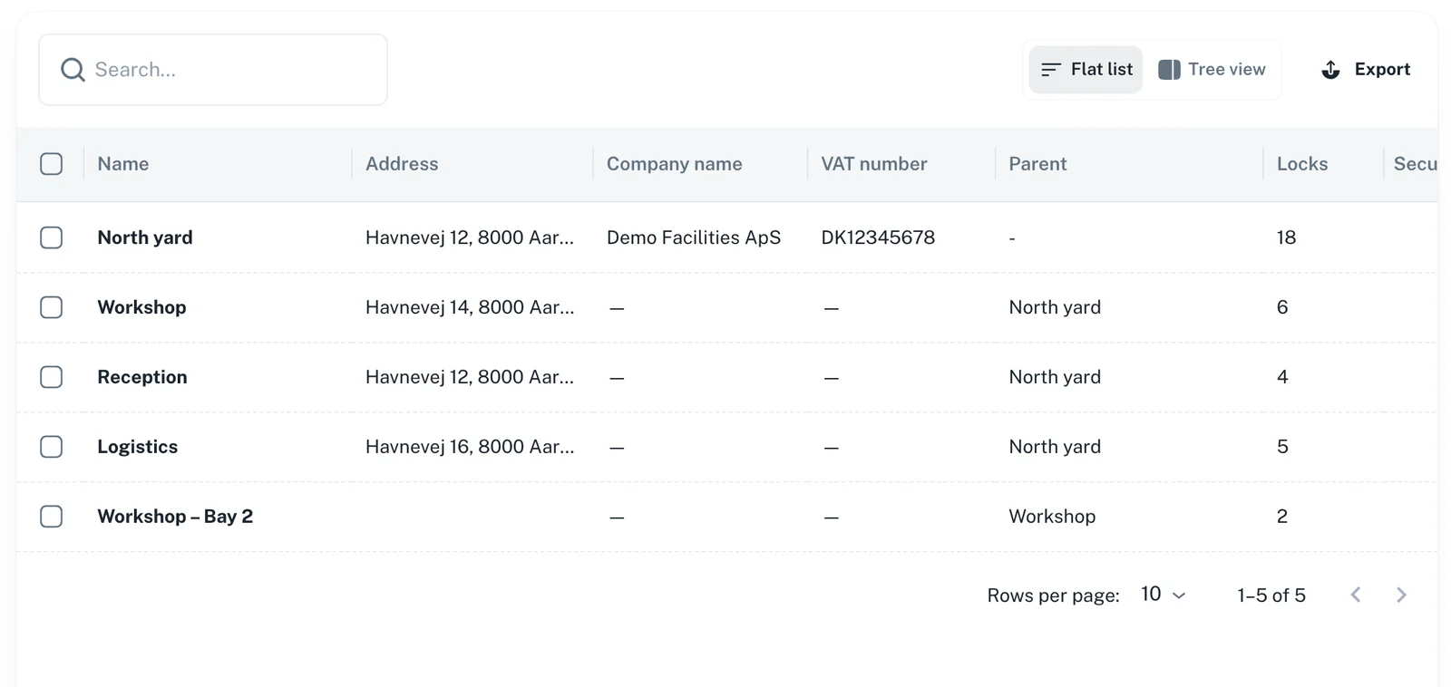The image size is (1451, 687).
Task: Click the Address column header
Action: 402,164
